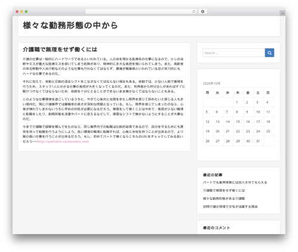The width and height of the screenshot is (298, 252).
Task: Follow the pink parttime-careworker.com link
Action: click(x=63, y=142)
